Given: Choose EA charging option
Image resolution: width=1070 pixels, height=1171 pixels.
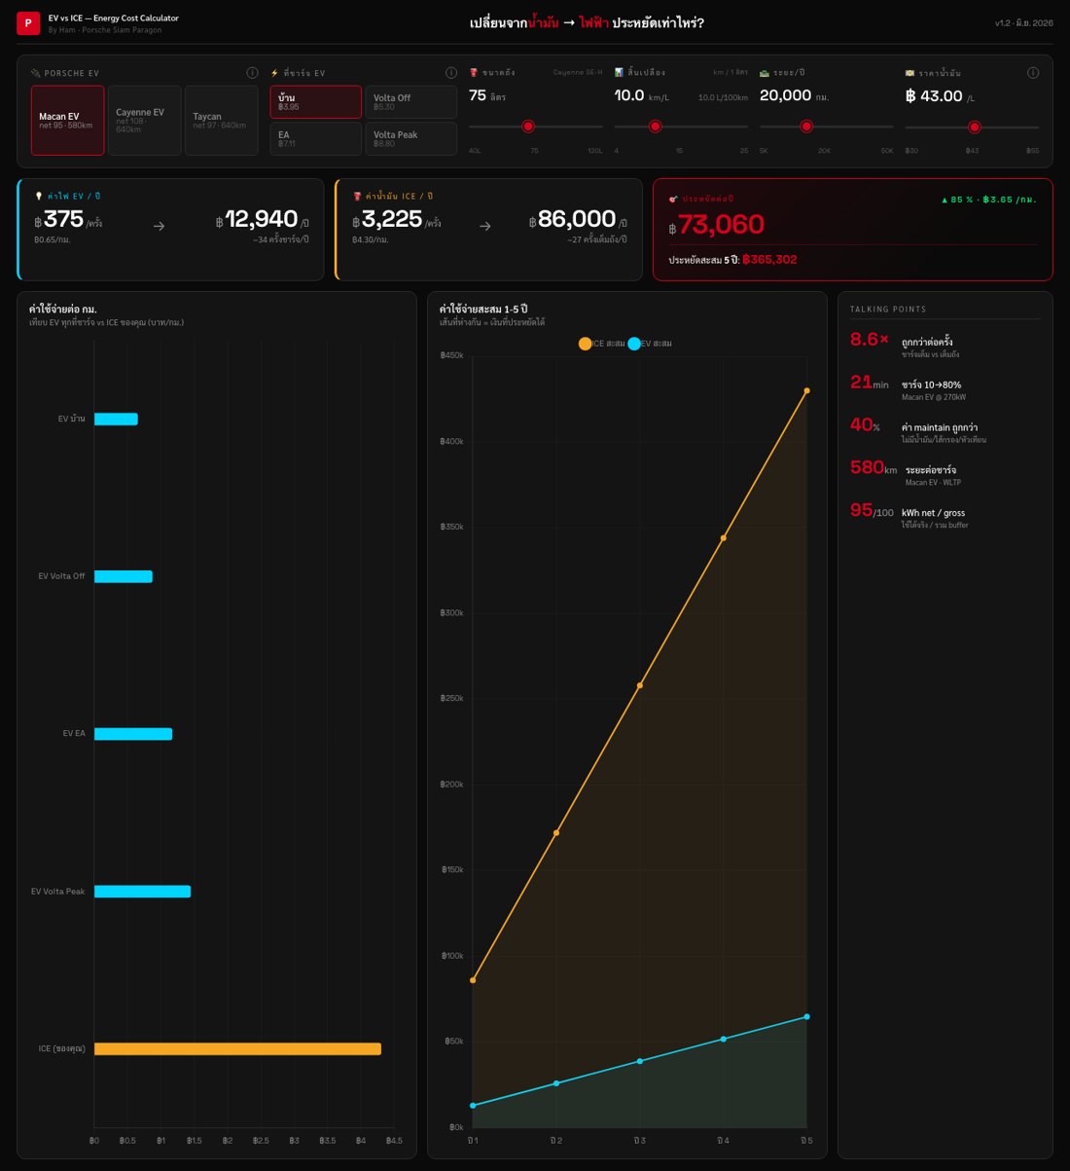Looking at the screenshot, I should 315,138.
